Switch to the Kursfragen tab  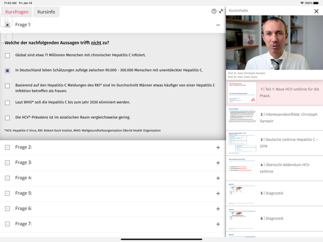point(17,12)
